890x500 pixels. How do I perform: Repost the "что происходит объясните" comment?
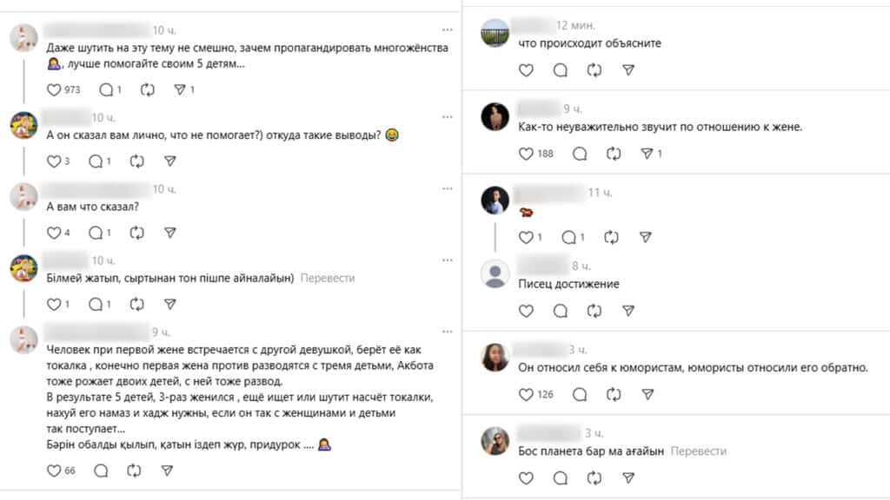pos(595,70)
